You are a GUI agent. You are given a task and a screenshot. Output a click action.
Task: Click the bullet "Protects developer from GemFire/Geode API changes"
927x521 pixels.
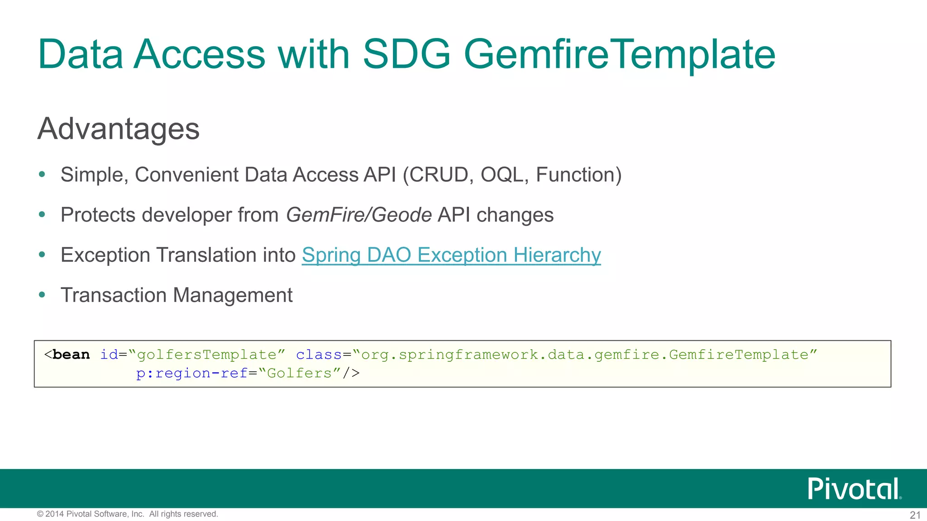(307, 215)
